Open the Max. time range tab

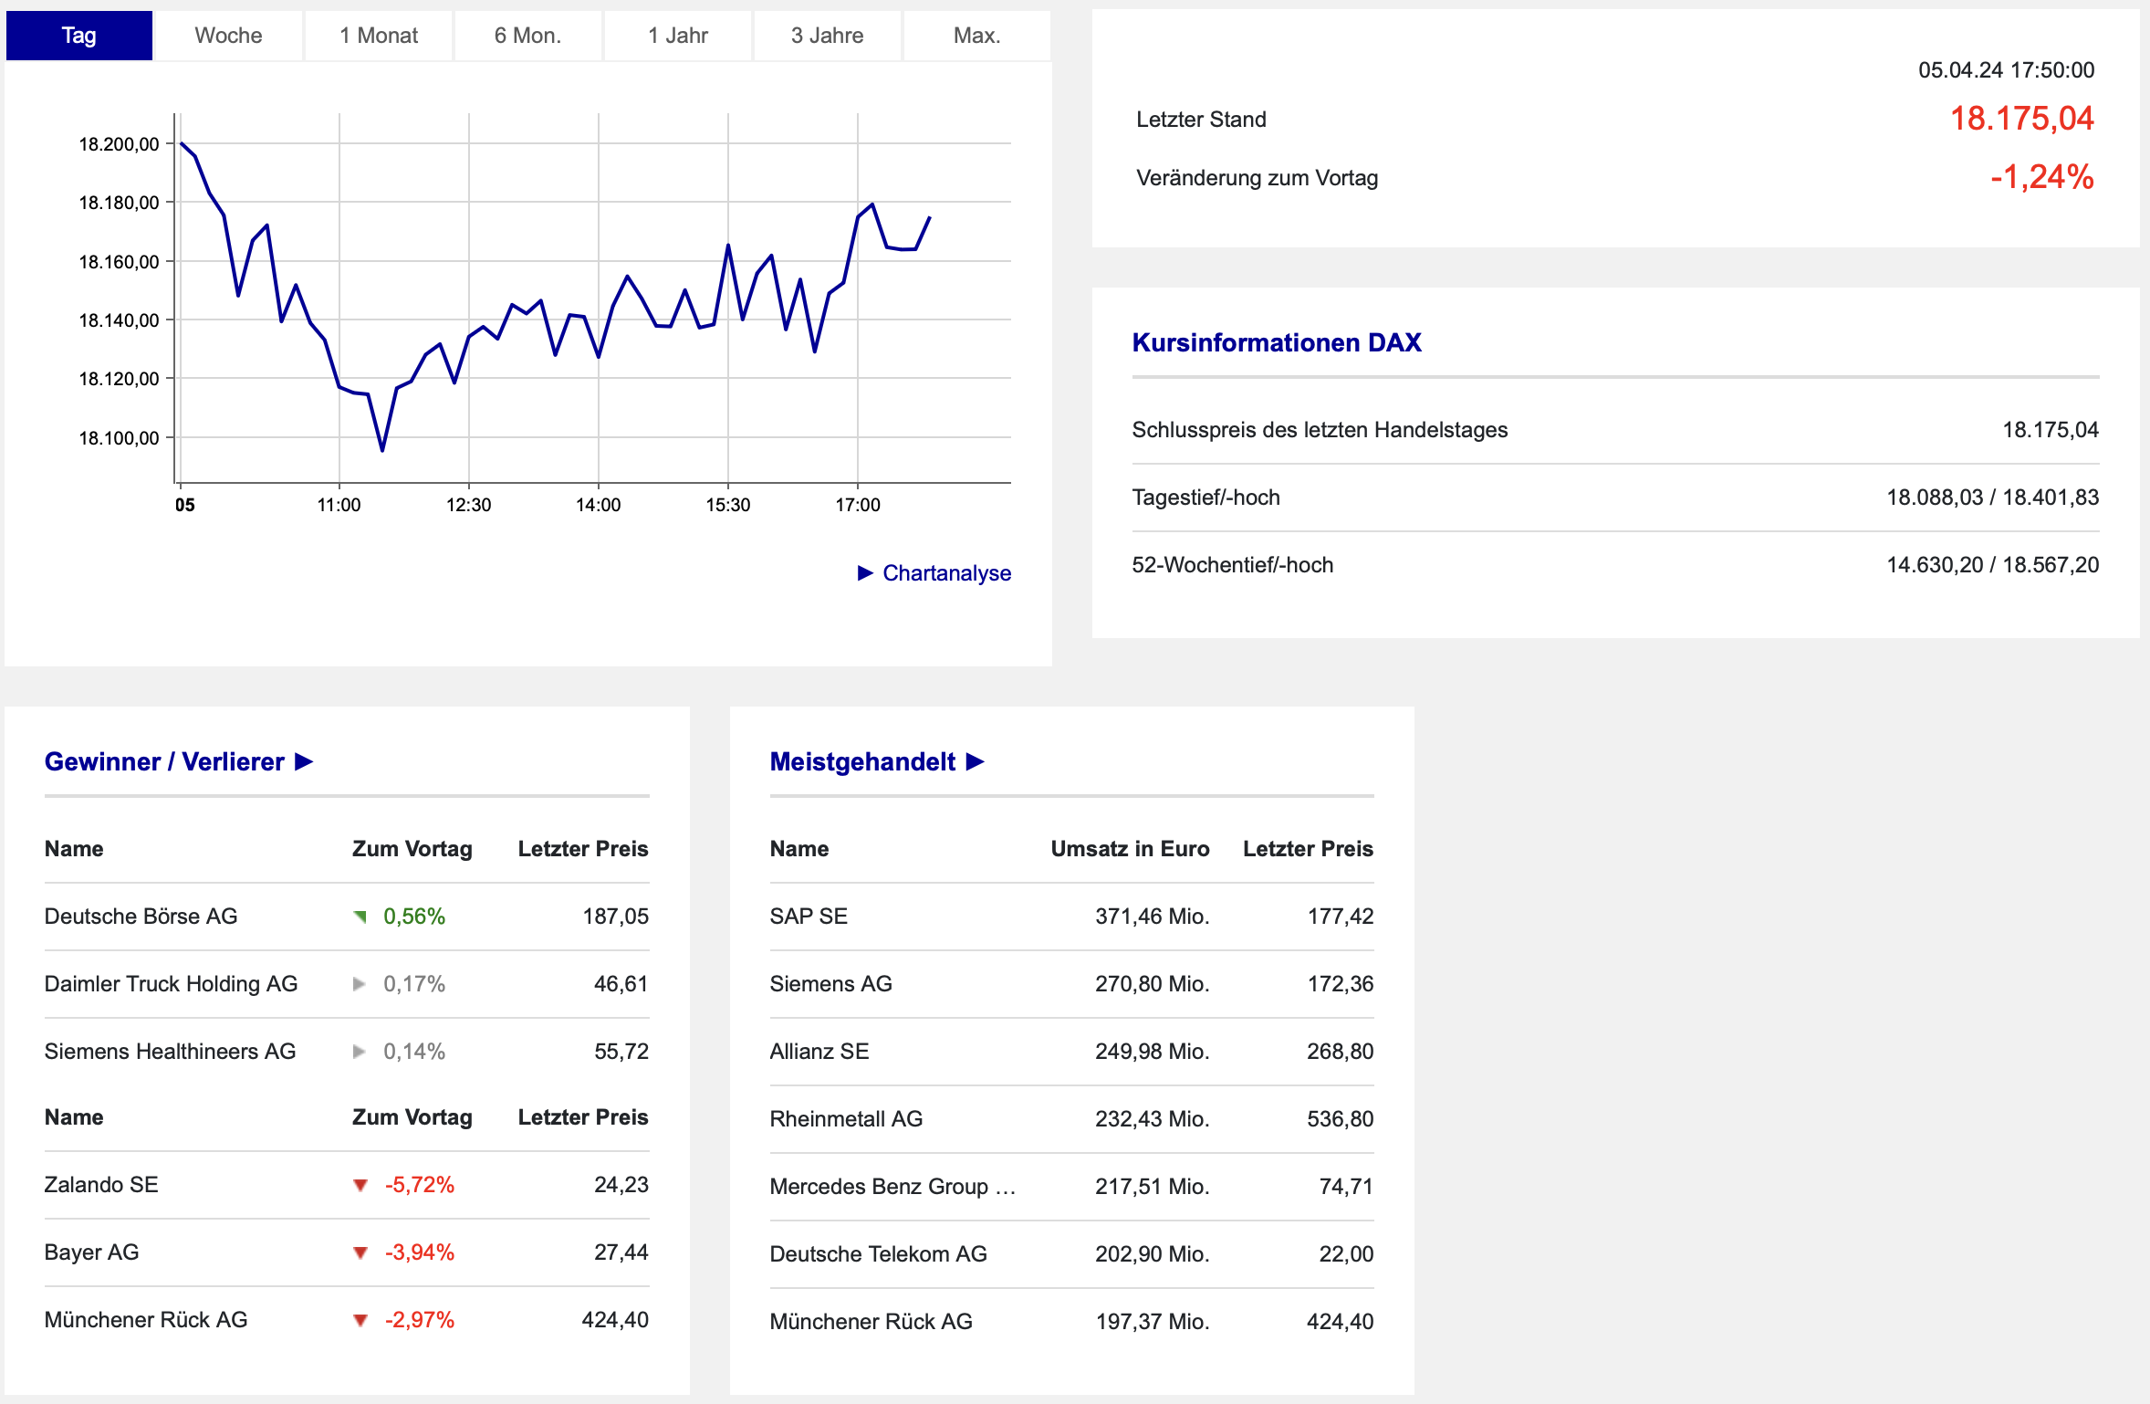pyautogui.click(x=976, y=36)
